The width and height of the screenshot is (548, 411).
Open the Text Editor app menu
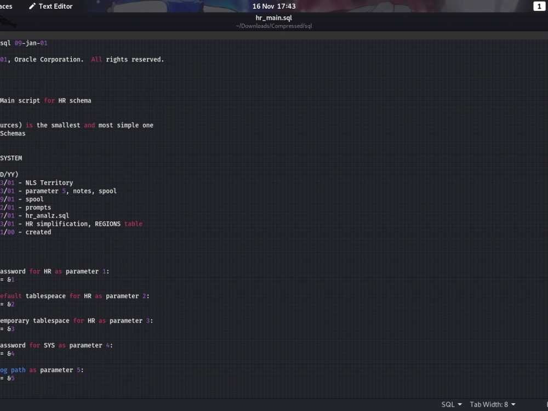[x=51, y=6]
